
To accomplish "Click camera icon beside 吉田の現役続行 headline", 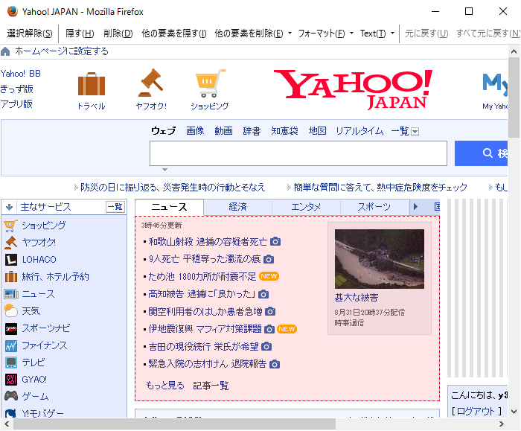I will pos(266,347).
